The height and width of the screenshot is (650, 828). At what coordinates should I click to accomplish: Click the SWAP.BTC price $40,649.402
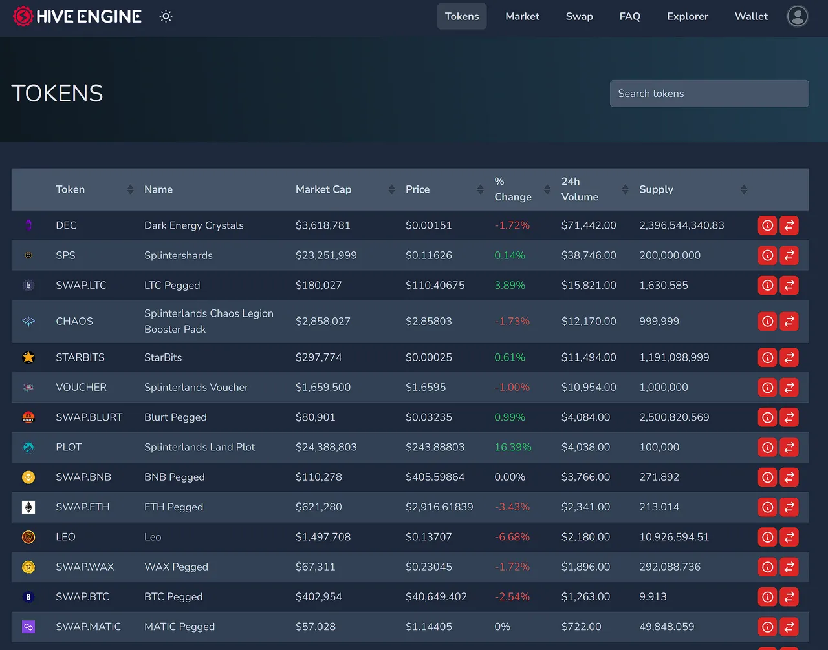436,597
